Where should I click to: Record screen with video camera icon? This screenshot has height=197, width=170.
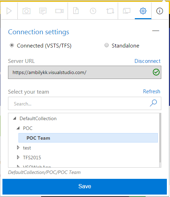coord(59,11)
